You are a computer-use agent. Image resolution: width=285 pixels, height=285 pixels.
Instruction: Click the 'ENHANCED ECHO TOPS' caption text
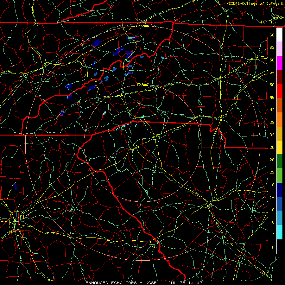click(111, 283)
